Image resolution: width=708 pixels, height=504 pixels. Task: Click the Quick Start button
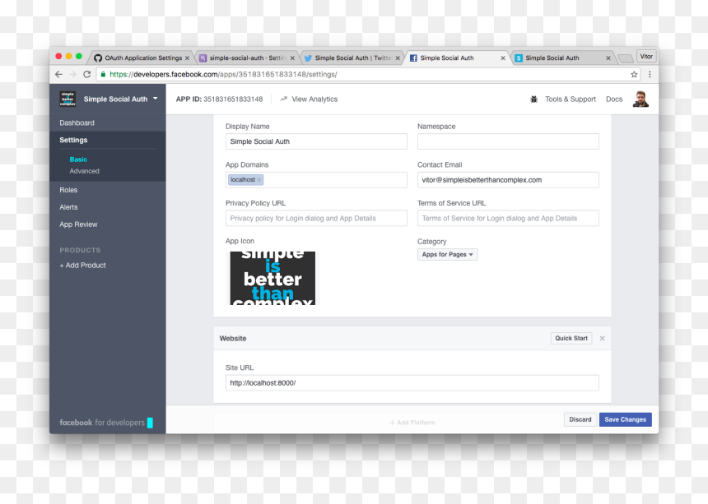tap(571, 338)
